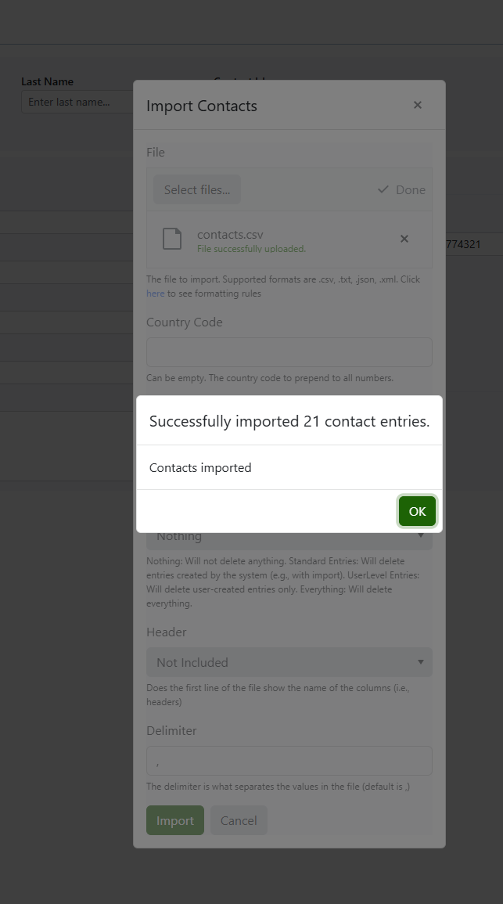Click the Delimiter input field
Image resolution: width=503 pixels, height=904 pixels.
pos(289,761)
